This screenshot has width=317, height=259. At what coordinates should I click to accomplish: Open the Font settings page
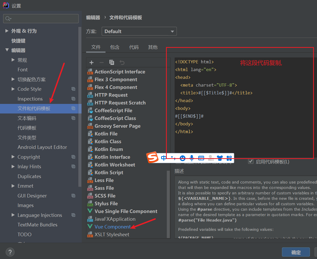(23, 70)
